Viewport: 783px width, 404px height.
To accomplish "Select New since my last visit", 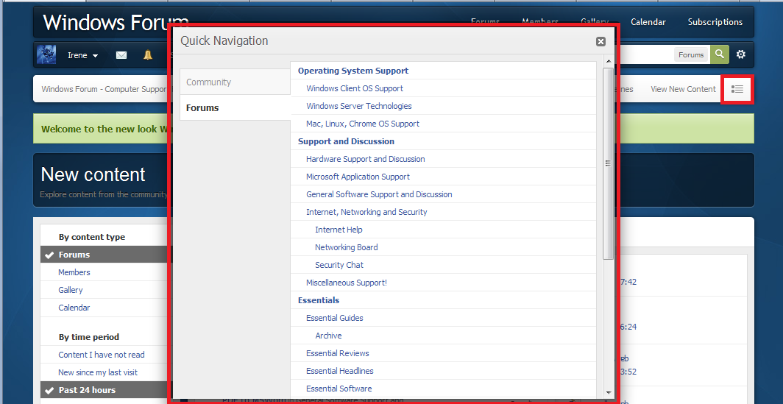I will click(x=98, y=372).
